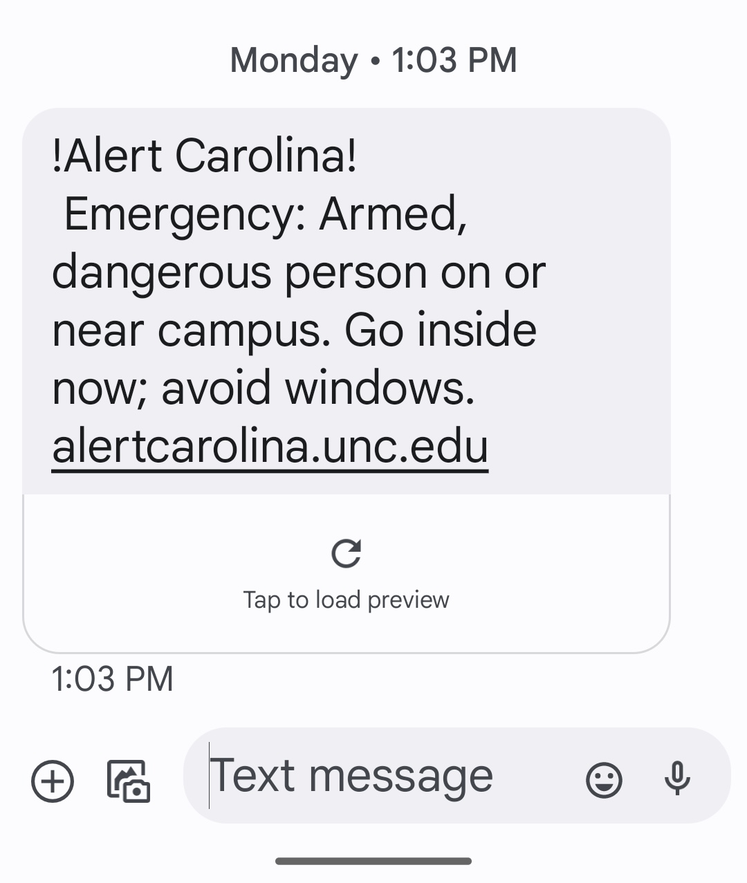Tap the 'now; avoid windows.' message line
This screenshot has width=747, height=883.
pos(264,388)
